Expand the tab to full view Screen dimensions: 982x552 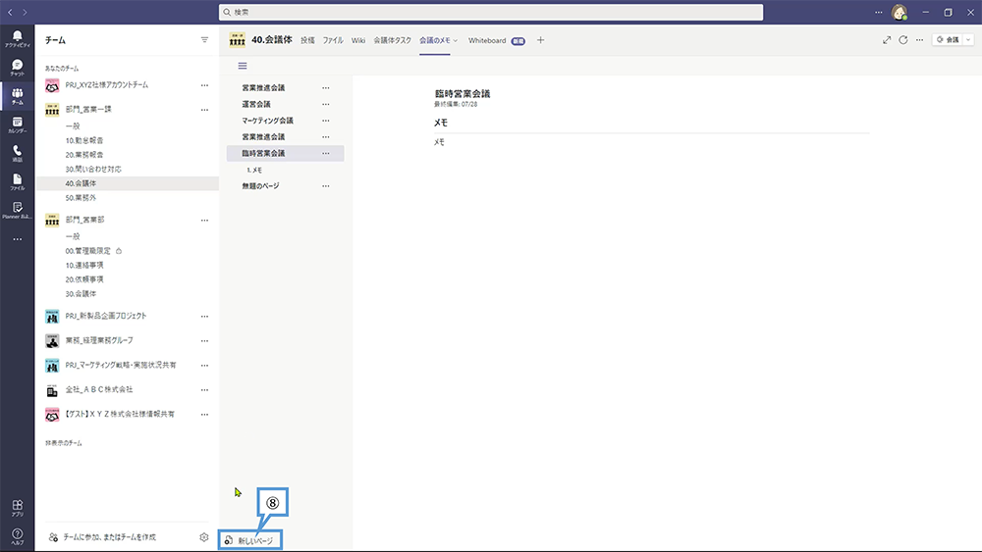click(x=887, y=40)
